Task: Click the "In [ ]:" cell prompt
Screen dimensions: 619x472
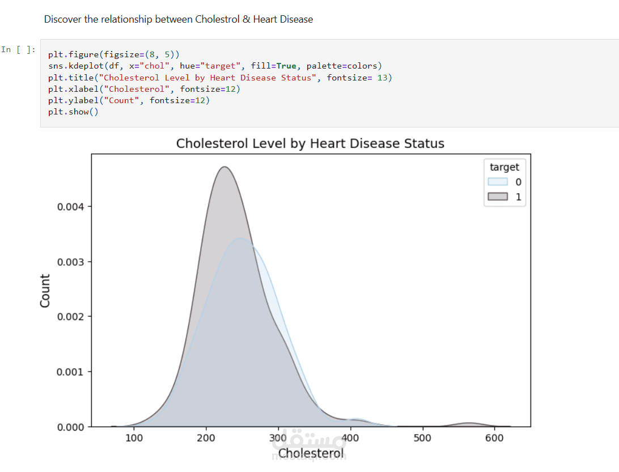Action: [x=19, y=49]
